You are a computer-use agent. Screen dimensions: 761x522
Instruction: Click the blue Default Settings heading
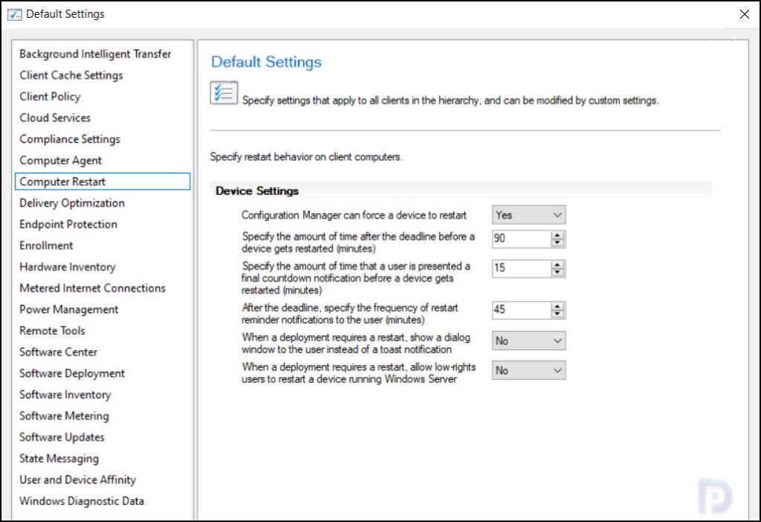(x=266, y=62)
